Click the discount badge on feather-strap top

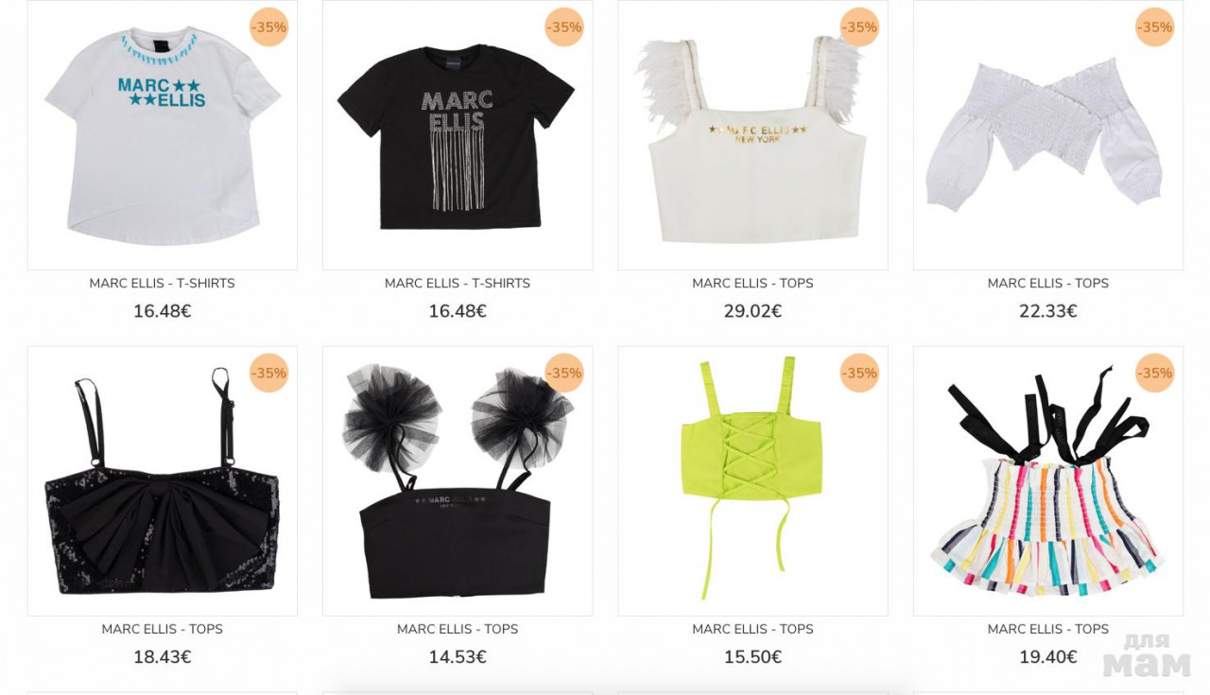tap(859, 27)
